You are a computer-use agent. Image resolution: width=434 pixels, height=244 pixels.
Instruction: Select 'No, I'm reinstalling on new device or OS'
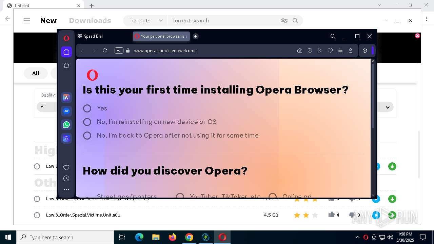click(87, 122)
